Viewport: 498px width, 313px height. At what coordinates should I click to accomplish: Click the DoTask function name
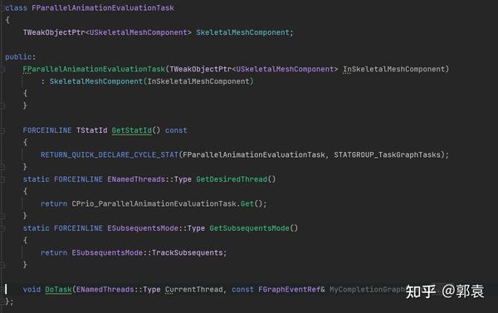point(58,290)
